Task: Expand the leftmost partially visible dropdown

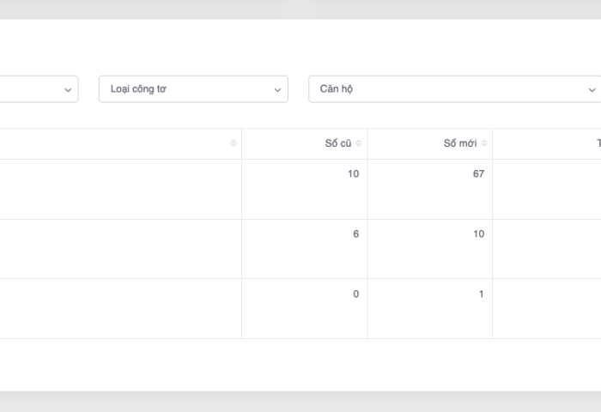Action: [x=68, y=89]
